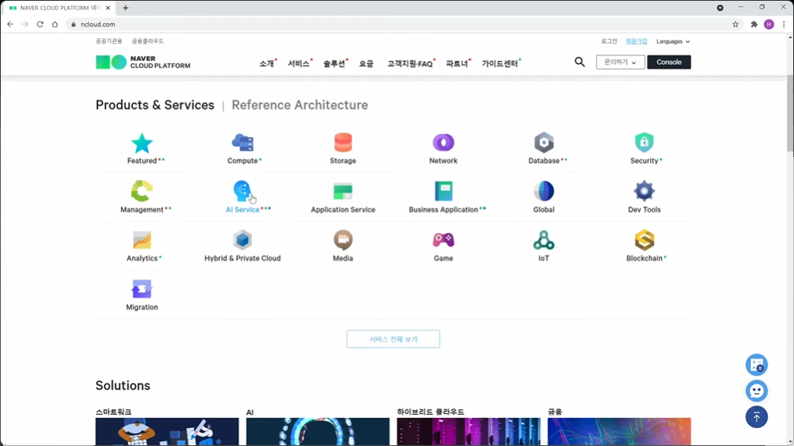Open the Compute services icon
This screenshot has width=794, height=446.
tap(243, 143)
